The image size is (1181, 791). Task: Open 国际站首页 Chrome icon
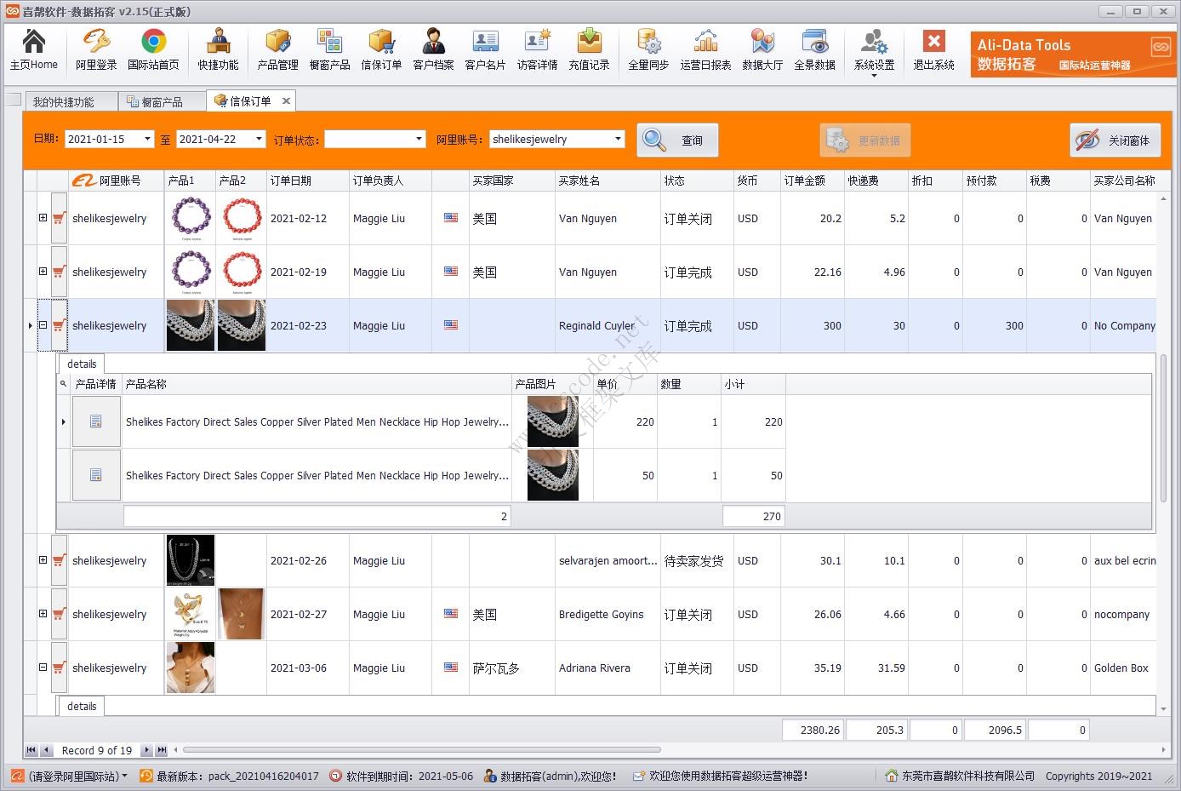click(153, 49)
